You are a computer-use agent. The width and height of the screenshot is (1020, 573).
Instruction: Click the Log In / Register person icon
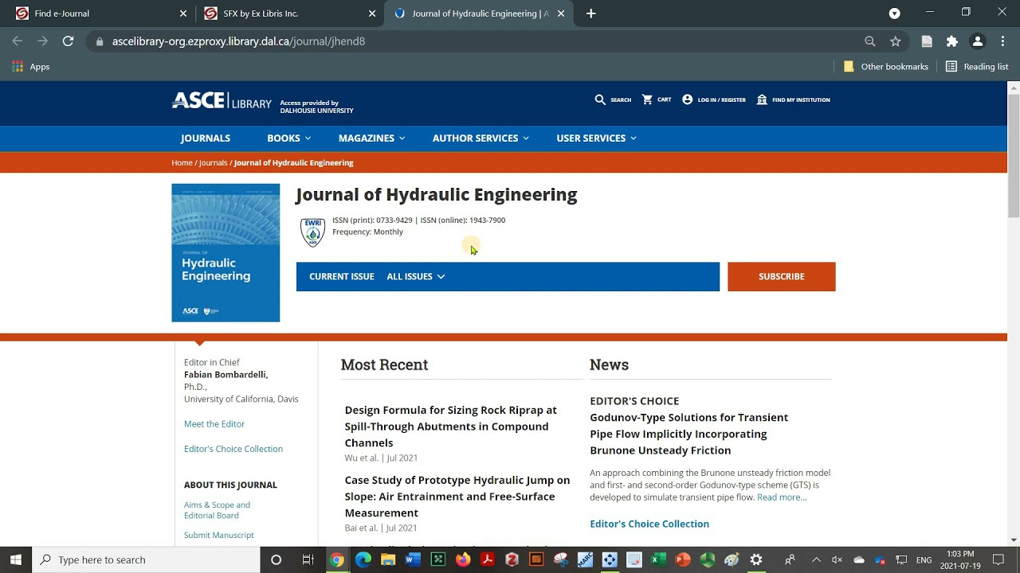click(687, 99)
